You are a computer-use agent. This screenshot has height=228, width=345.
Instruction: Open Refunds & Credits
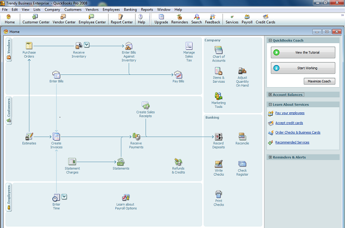(178, 162)
